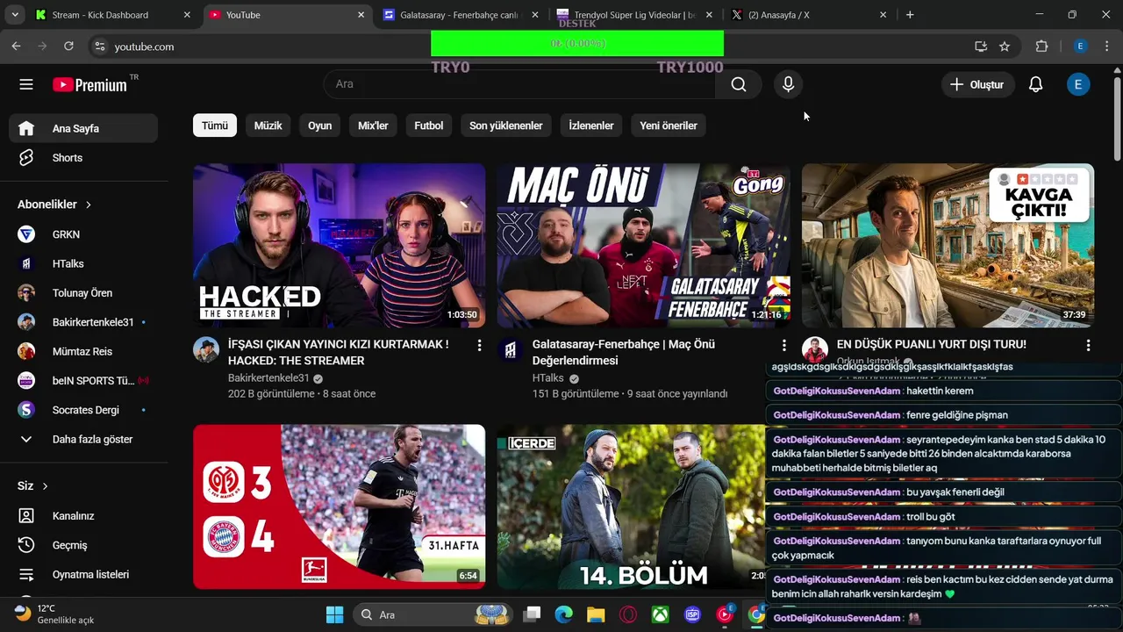Play the Mainz 3 Bayern 4 highlights thumbnail
Viewport: 1123px width, 632px height.
[x=339, y=506]
